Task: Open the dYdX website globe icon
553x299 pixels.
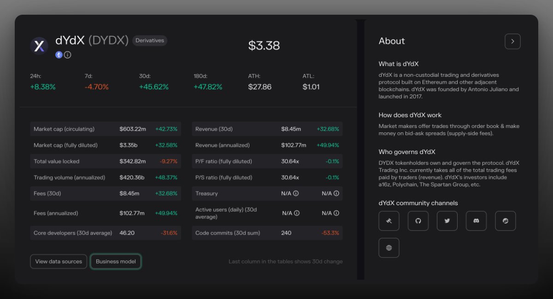Action: pyautogui.click(x=389, y=247)
